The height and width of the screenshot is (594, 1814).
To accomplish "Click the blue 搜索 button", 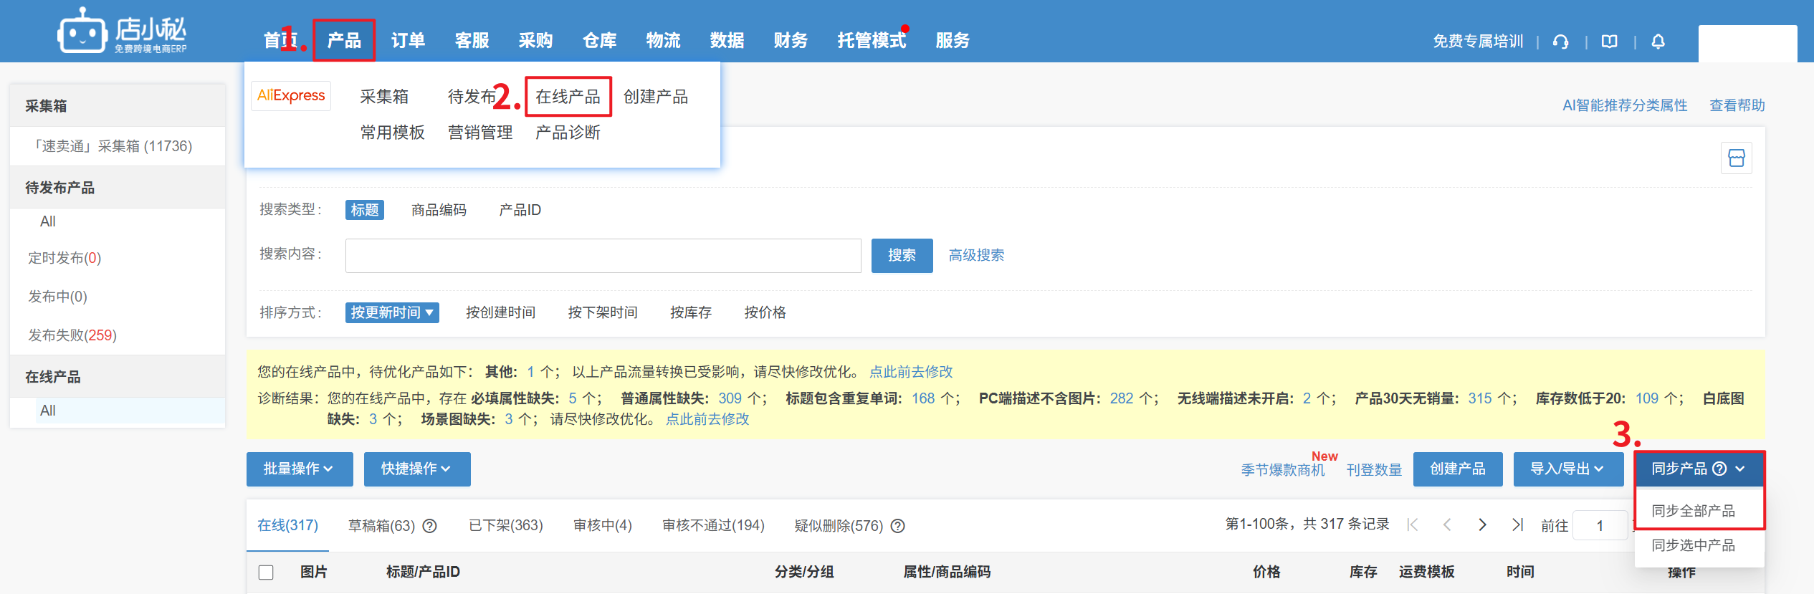I will click(x=901, y=256).
